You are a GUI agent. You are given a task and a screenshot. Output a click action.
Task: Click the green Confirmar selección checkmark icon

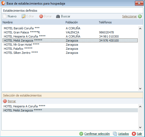tap(81, 134)
